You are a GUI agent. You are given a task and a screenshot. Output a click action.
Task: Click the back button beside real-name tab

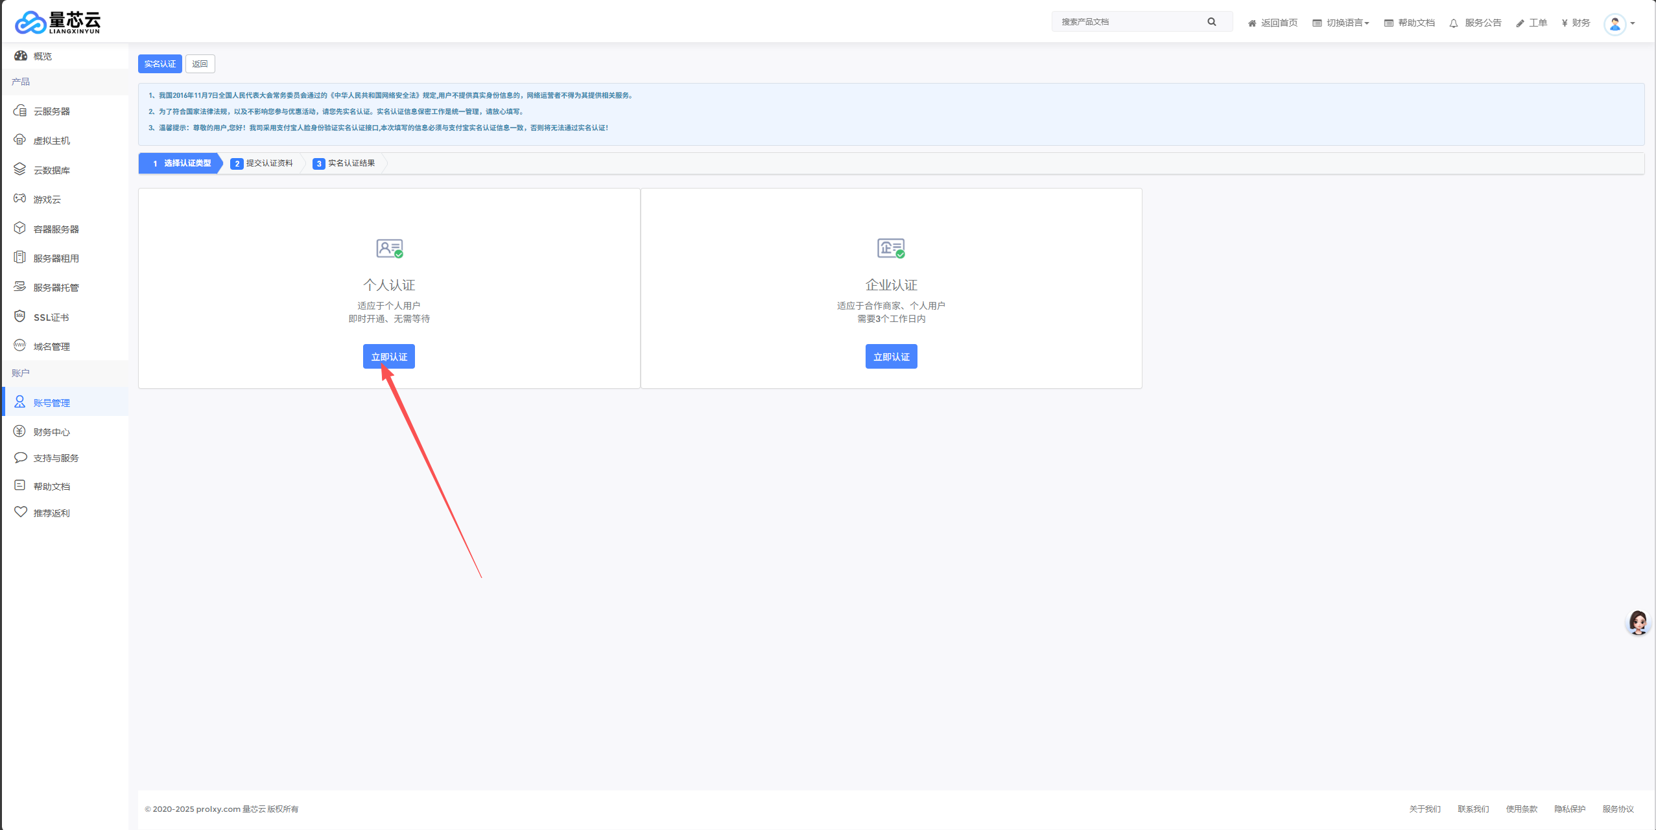tap(200, 64)
